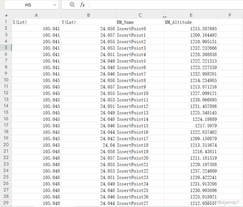Screen dimensions: 243x207
Task: Select cell containing InsertPoint1
Action: [140, 35]
